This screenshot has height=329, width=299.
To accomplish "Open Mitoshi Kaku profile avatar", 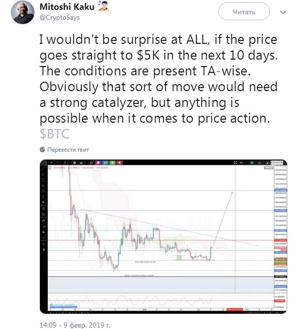I will click(23, 12).
